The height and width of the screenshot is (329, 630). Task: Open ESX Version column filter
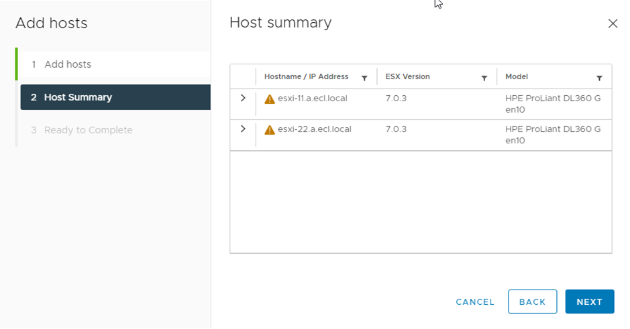click(484, 78)
